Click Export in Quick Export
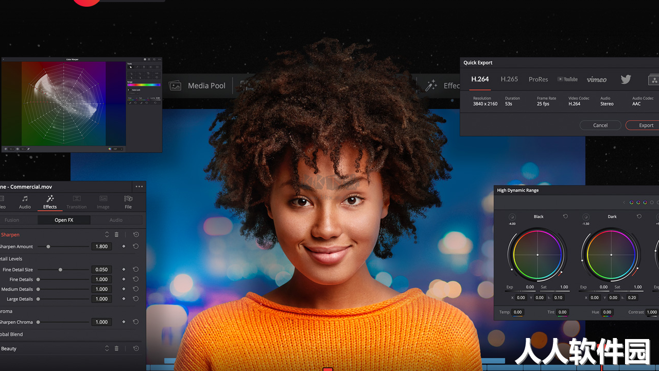The height and width of the screenshot is (371, 659). pyautogui.click(x=644, y=125)
